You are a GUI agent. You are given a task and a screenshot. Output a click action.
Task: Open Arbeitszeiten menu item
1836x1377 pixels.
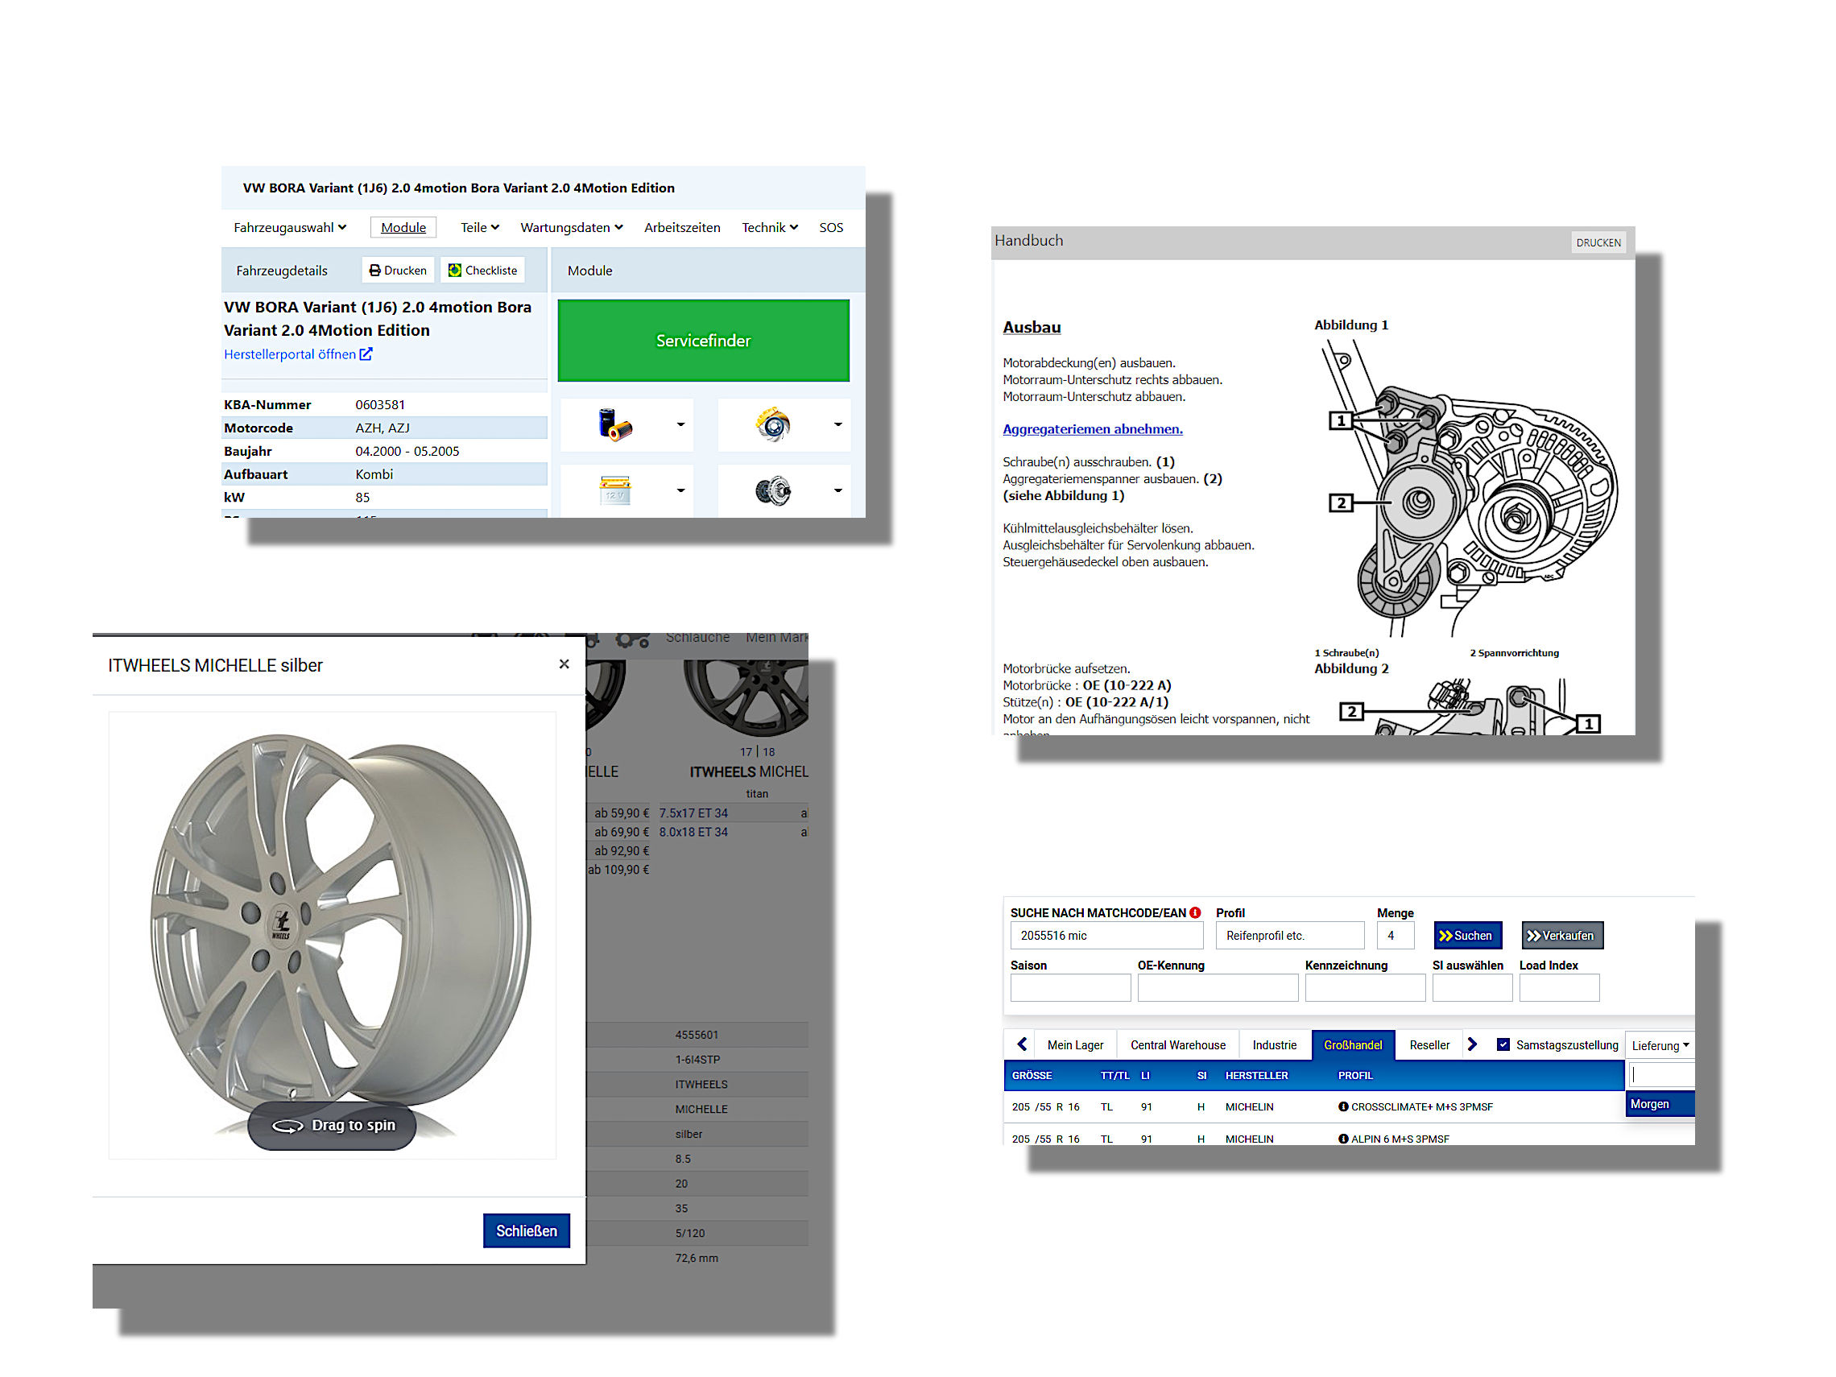point(682,227)
